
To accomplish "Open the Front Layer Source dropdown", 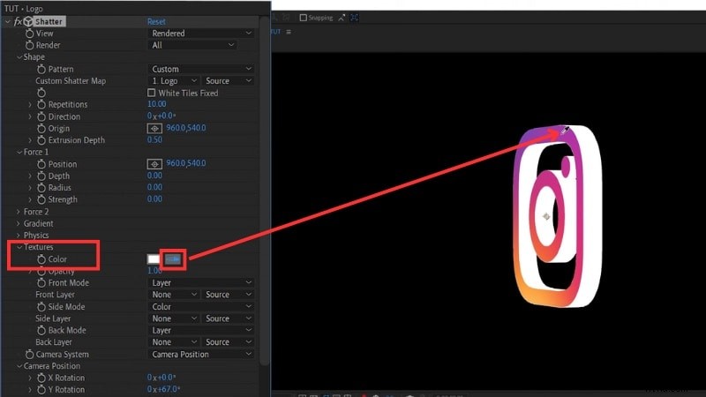I will click(x=228, y=295).
